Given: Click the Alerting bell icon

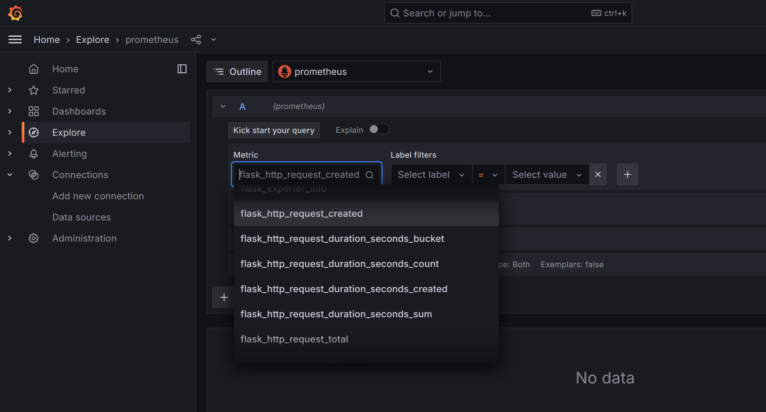Looking at the screenshot, I should pyautogui.click(x=34, y=153).
